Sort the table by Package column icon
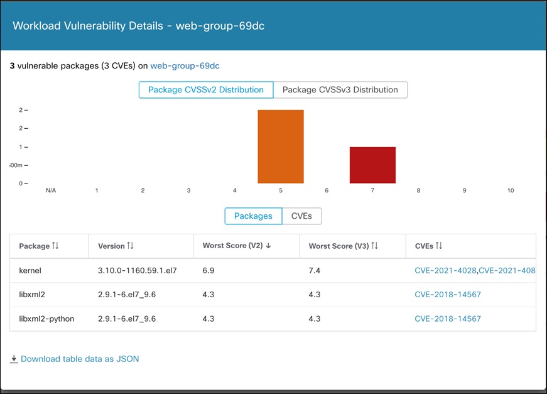Image resolution: width=547 pixels, height=394 pixels. pyautogui.click(x=55, y=246)
